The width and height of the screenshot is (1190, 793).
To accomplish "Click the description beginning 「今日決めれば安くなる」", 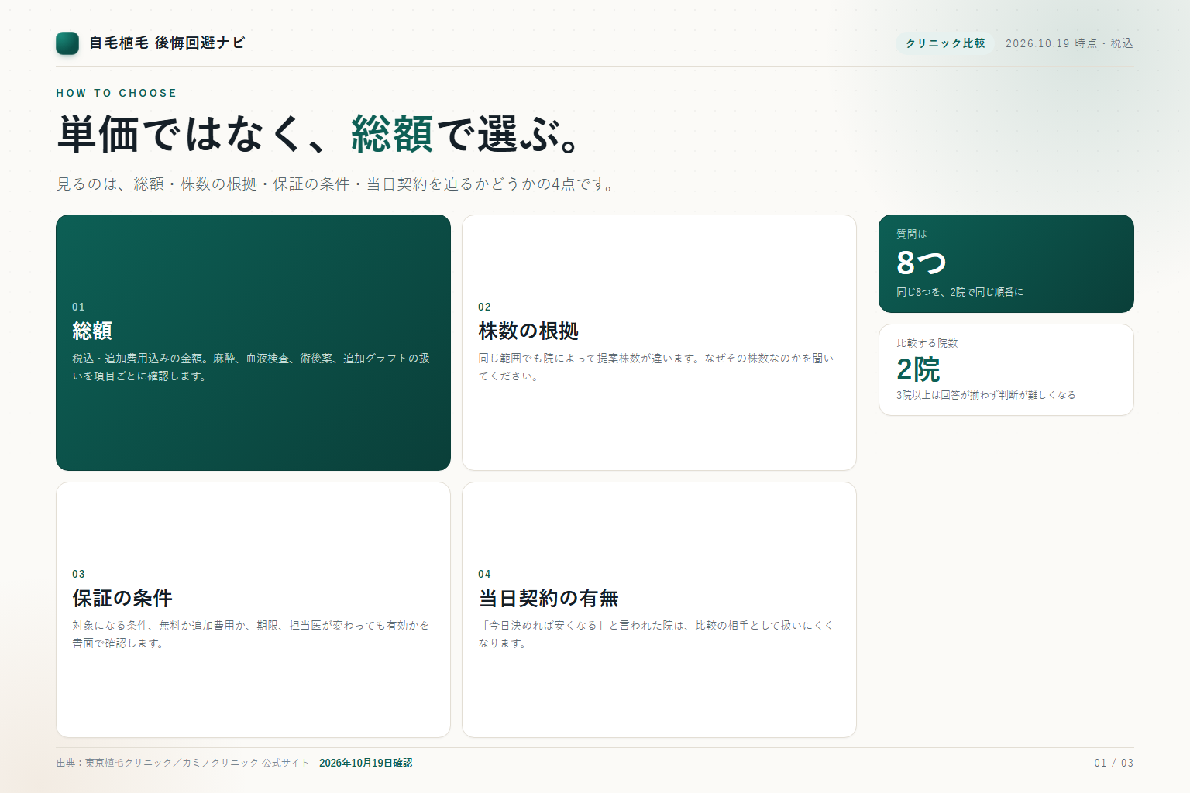I will click(656, 634).
